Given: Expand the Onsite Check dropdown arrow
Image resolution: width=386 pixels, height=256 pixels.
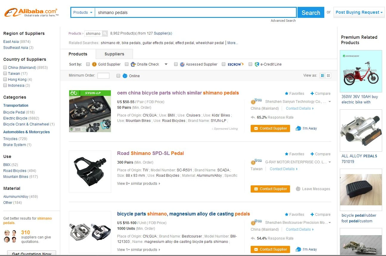Looking at the screenshot, I should [x=166, y=64].
